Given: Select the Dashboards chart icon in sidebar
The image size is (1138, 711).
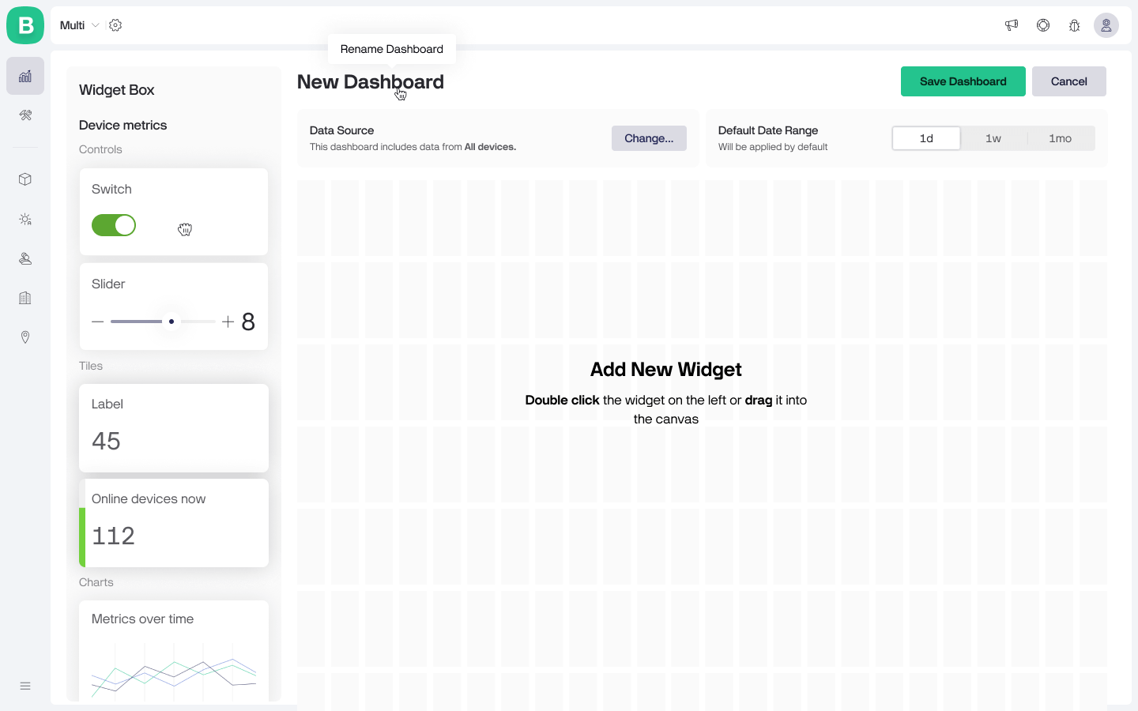Looking at the screenshot, I should (x=25, y=76).
